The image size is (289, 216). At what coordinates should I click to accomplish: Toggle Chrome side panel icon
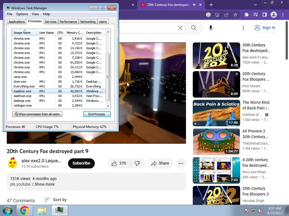[265, 15]
